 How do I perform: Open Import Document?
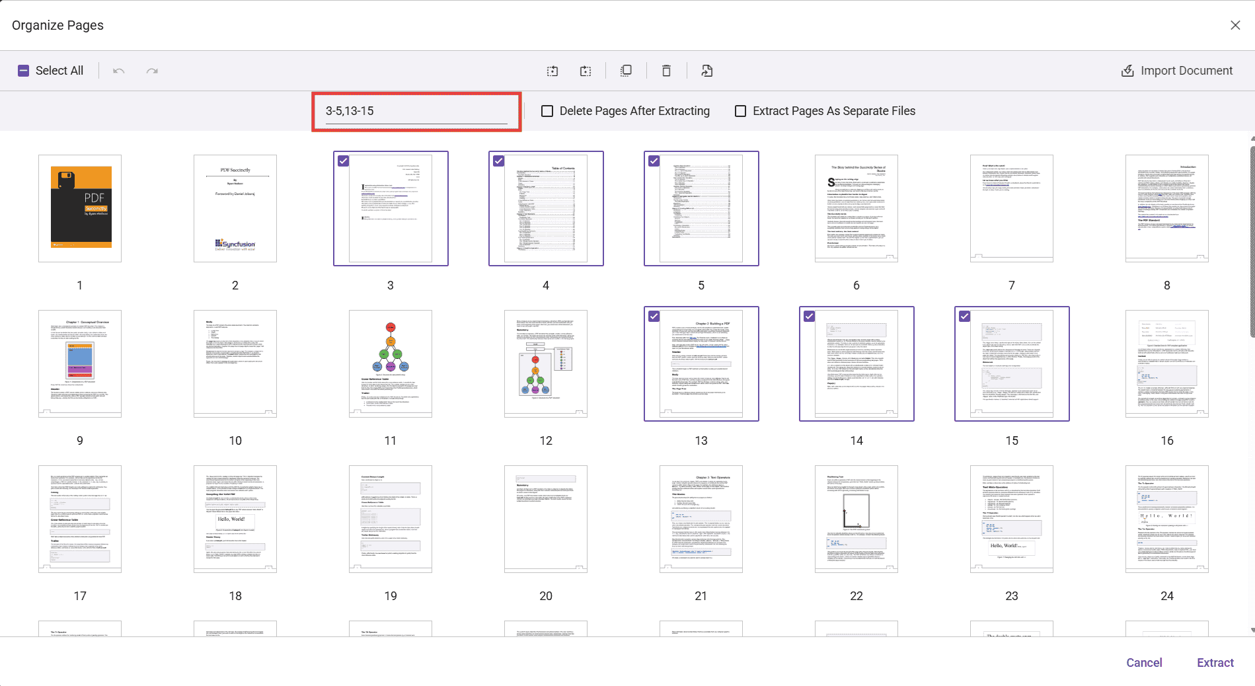1176,70
